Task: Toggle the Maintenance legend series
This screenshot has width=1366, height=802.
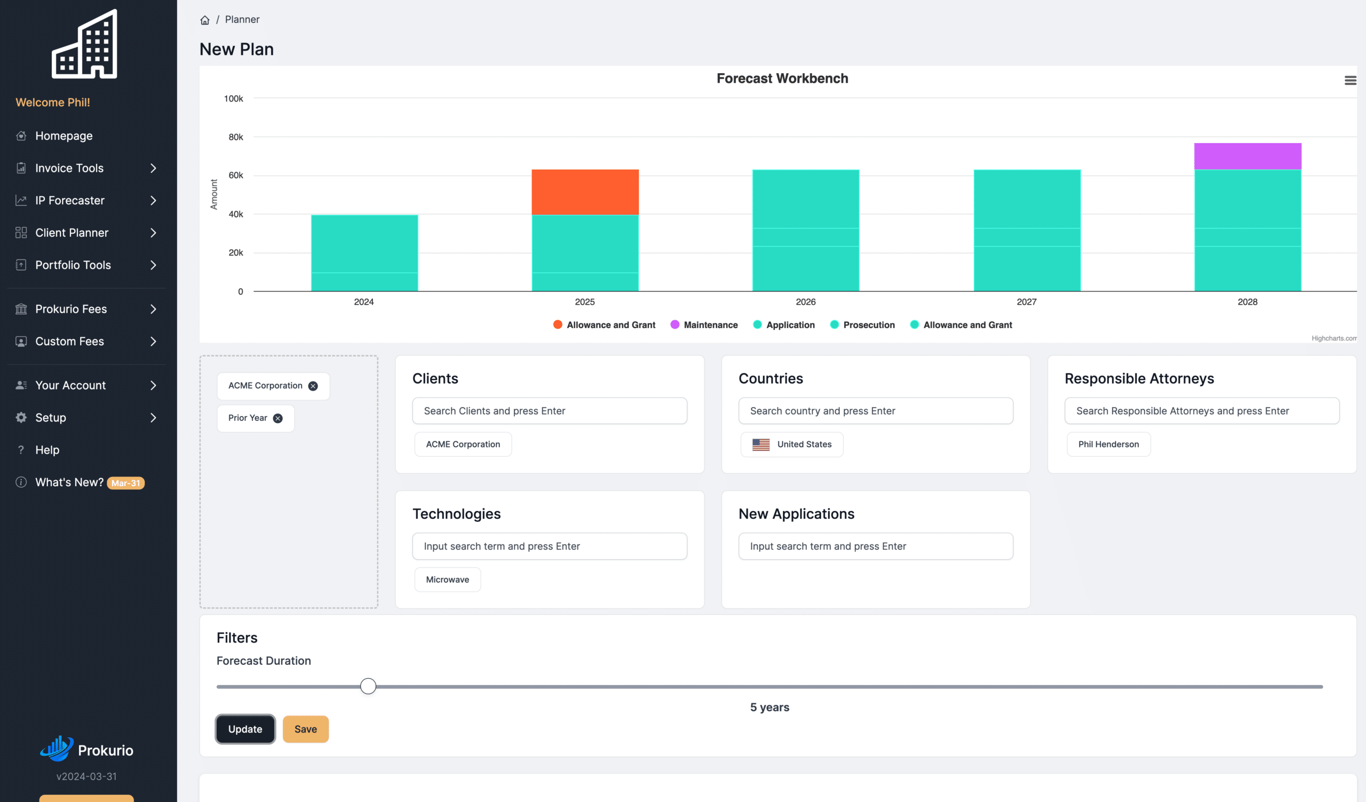Action: coord(704,324)
